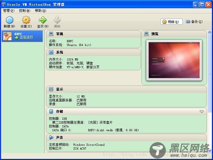Click the 声音 (Audio) speaker icon
This screenshot has width=213, height=160.
click(x=51, y=138)
